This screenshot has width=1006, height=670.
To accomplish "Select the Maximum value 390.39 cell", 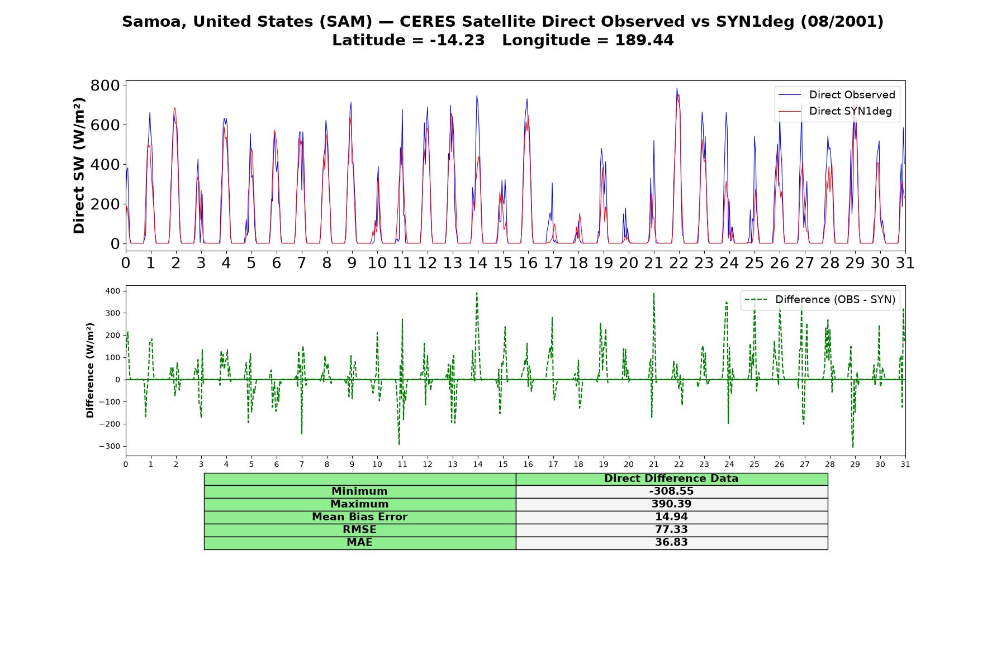I will (671, 504).
